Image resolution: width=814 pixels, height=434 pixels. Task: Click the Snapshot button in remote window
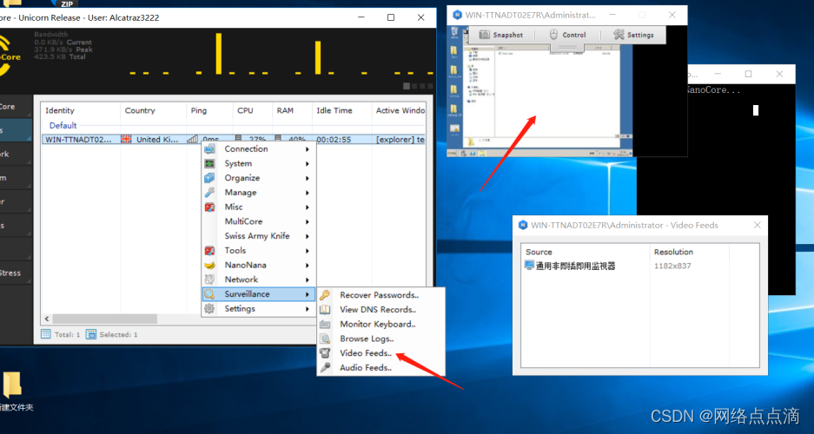501,35
